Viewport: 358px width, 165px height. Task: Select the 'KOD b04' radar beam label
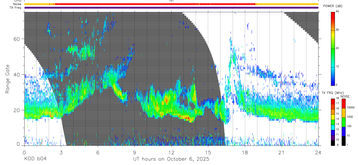click(x=35, y=159)
